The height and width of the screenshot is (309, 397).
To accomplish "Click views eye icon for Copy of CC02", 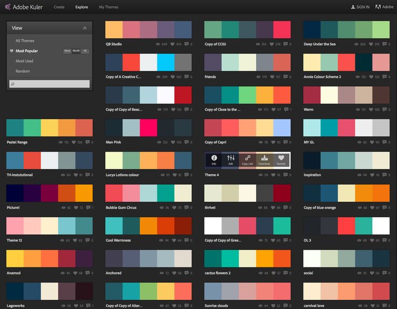I will 258,44.
